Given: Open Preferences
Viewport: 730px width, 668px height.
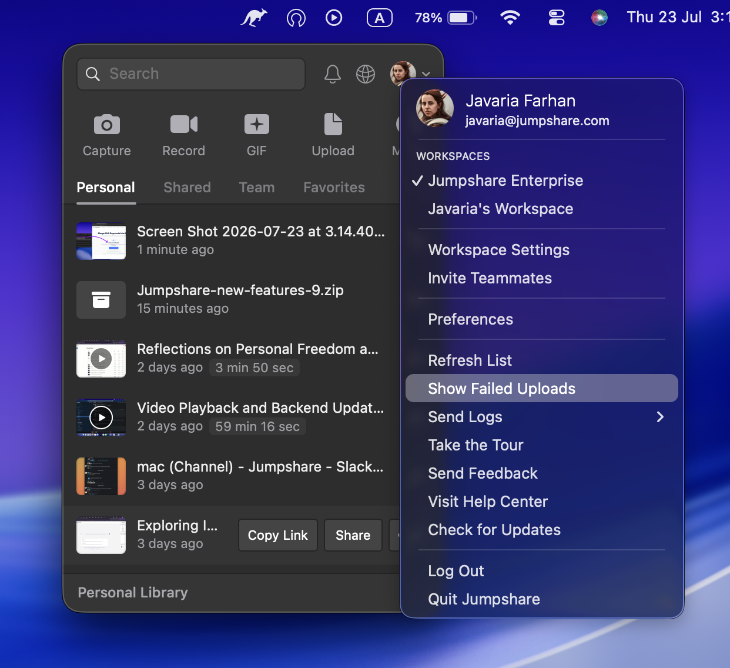Looking at the screenshot, I should coord(542,319).
